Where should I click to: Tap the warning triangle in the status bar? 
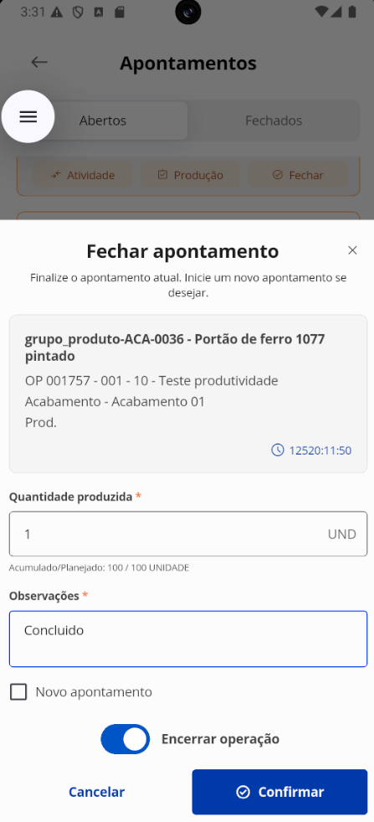tap(58, 12)
